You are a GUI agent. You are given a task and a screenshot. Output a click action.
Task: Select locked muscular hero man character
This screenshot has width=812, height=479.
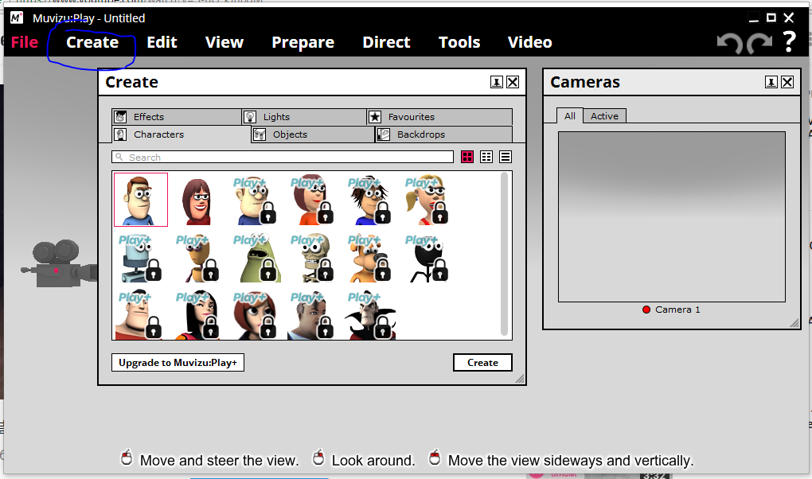(139, 315)
